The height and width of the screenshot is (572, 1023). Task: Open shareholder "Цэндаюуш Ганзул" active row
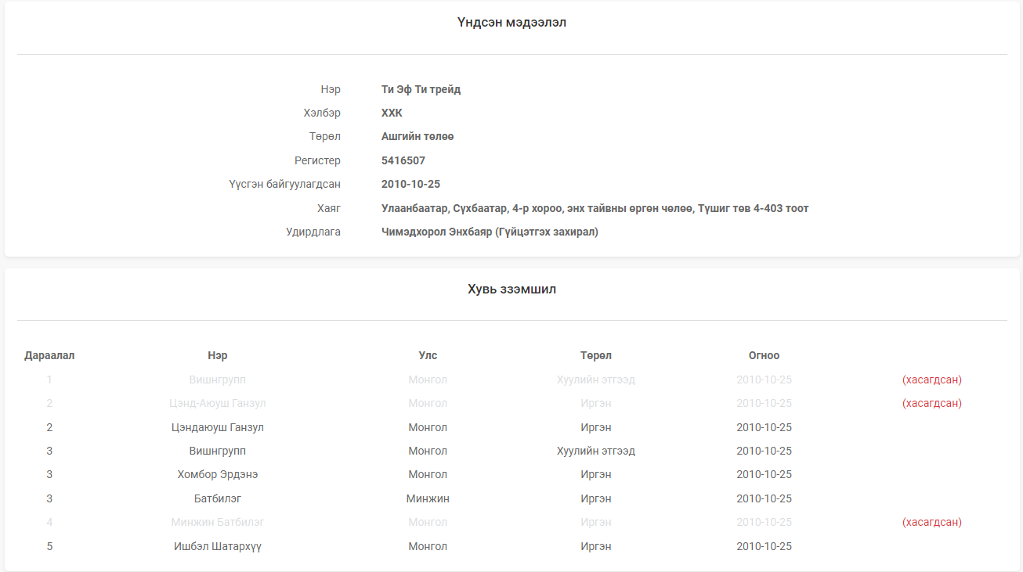click(x=218, y=427)
